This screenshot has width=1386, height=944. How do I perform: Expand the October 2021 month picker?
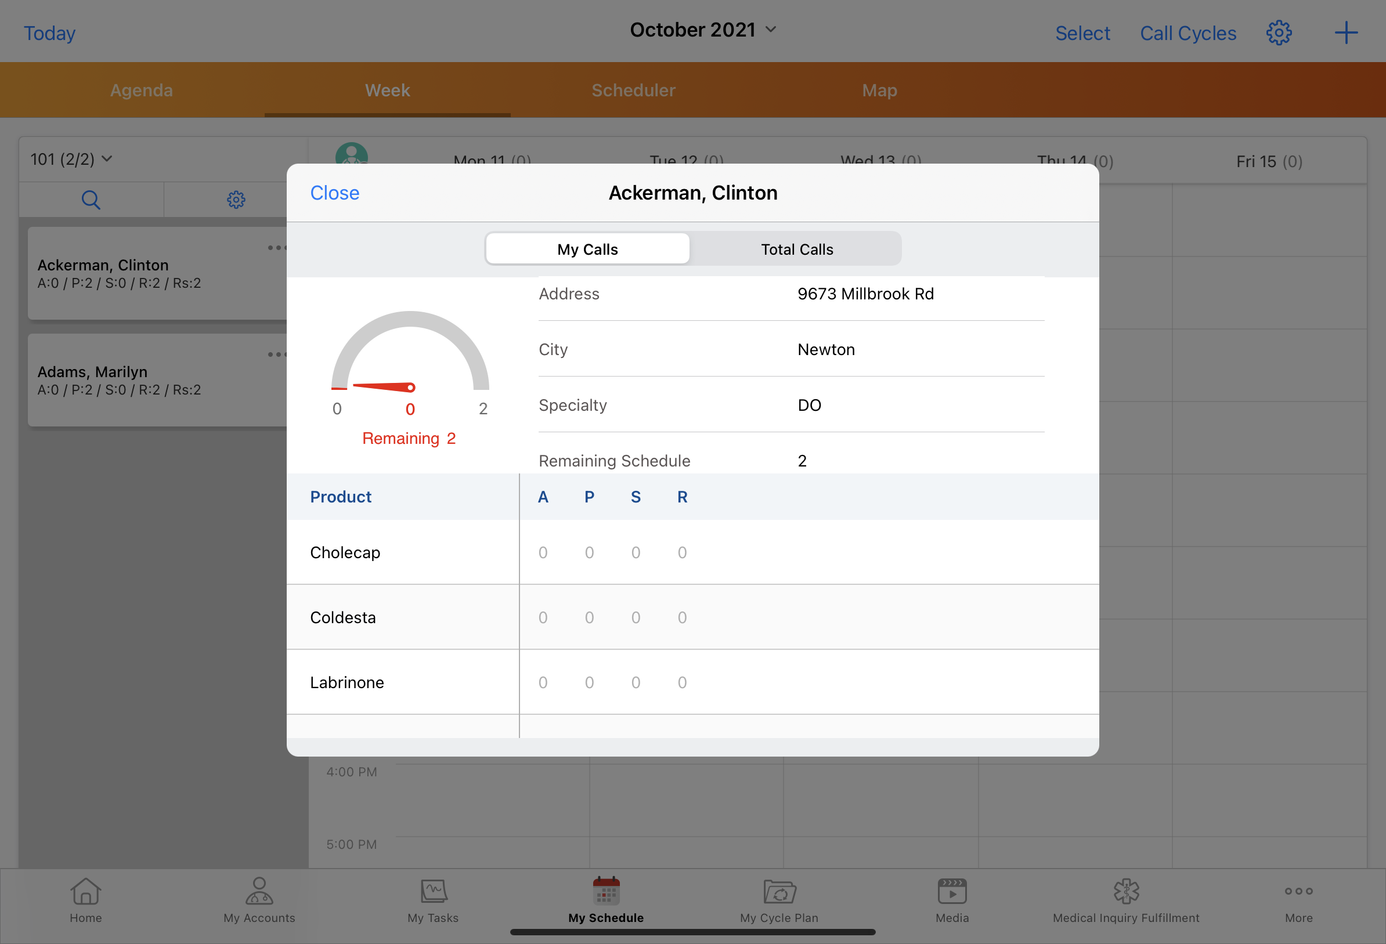702,30
